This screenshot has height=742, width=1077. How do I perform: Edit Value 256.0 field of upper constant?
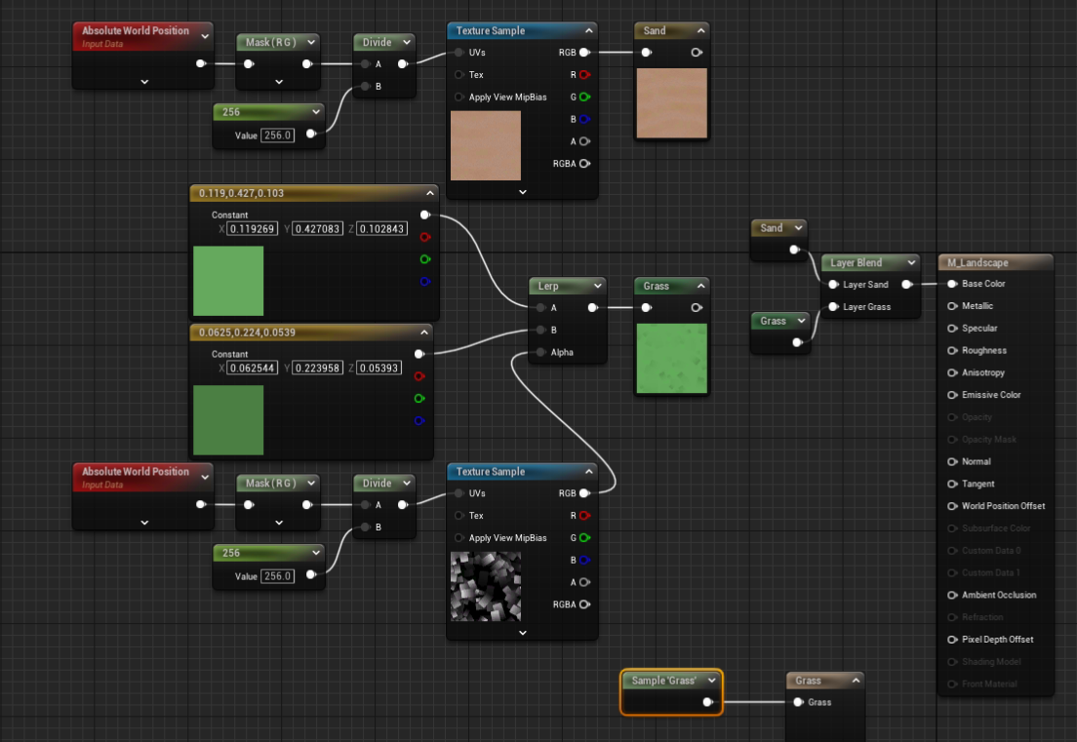277,136
